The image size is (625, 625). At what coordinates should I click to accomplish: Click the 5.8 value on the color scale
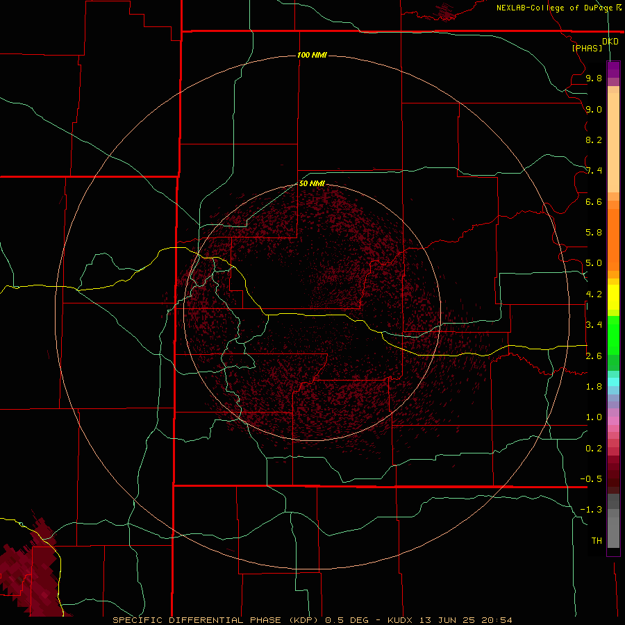pyautogui.click(x=594, y=233)
